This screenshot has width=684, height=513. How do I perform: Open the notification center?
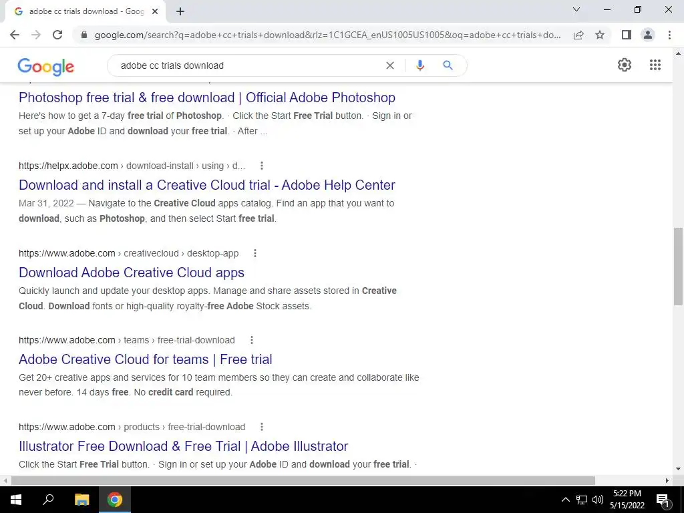[x=663, y=500]
